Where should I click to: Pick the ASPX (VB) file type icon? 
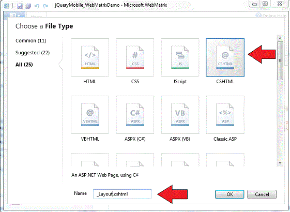180,115
